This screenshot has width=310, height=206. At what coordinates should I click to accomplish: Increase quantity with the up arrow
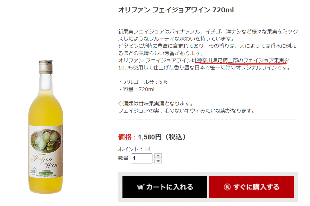coord(158,156)
